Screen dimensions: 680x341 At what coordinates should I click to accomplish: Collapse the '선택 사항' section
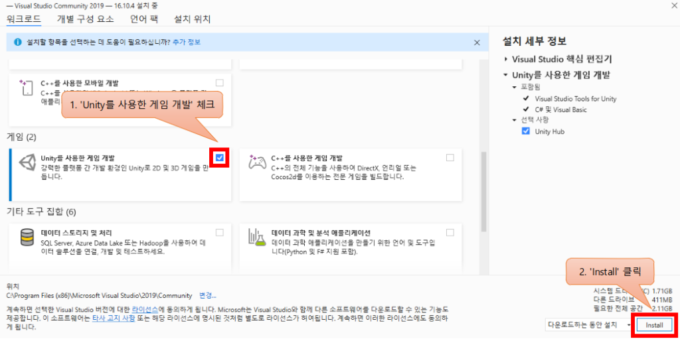pos(515,120)
